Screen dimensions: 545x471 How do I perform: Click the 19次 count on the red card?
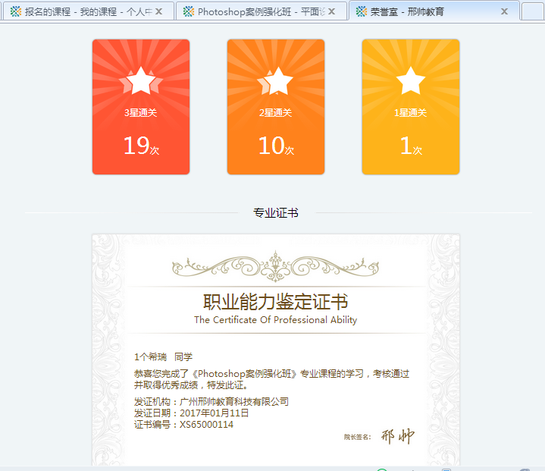pos(140,146)
